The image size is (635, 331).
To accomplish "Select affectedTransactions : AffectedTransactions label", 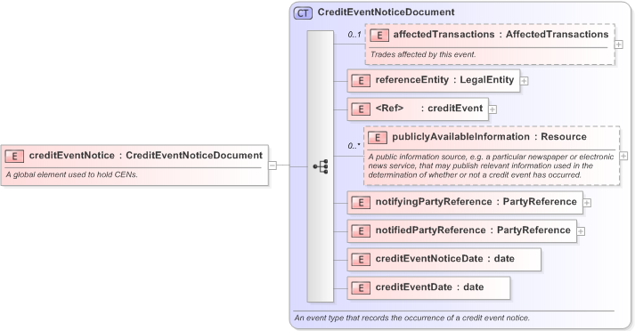I will tap(501, 35).
